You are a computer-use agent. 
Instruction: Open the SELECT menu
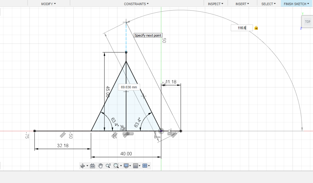[268, 4]
